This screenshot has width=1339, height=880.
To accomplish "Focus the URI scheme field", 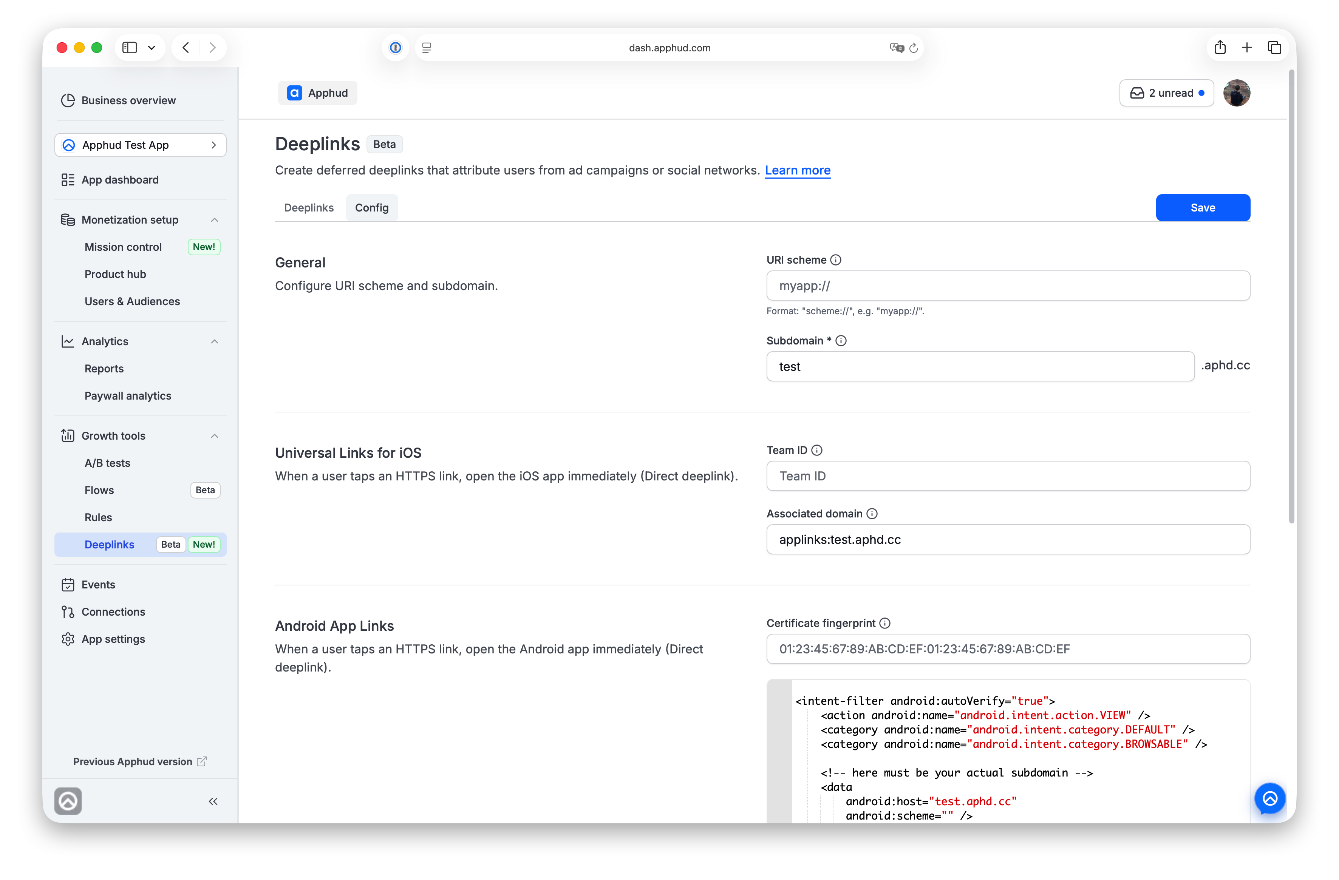I will [x=1008, y=286].
